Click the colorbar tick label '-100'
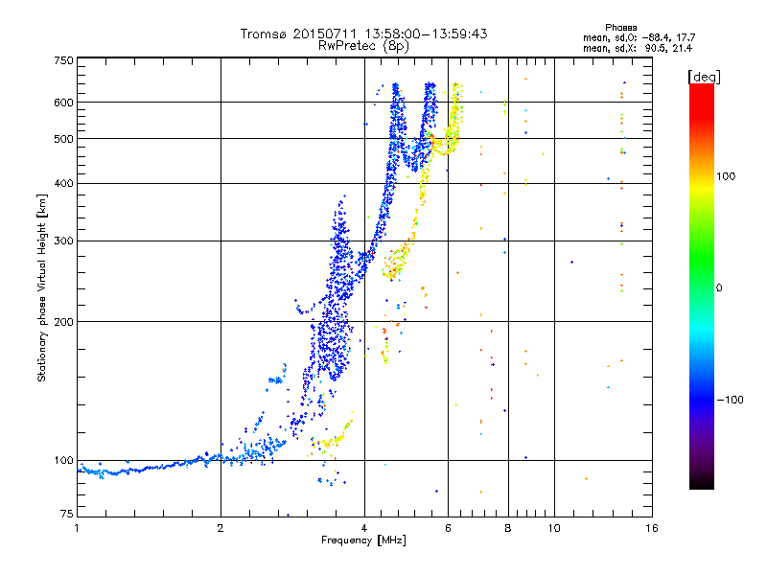This screenshot has height=575, width=767. click(x=730, y=400)
